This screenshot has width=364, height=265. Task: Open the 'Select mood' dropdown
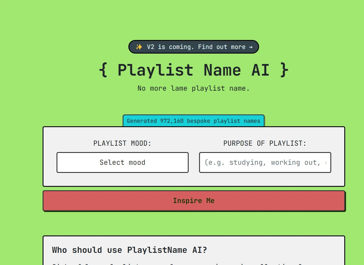pyautogui.click(x=122, y=162)
